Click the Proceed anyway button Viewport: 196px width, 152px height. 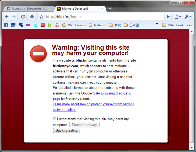click(x=84, y=125)
